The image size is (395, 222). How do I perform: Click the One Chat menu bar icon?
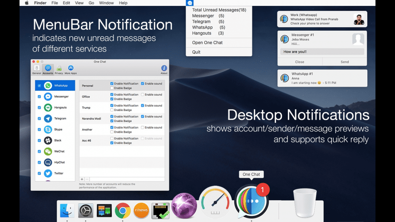pos(190,3)
